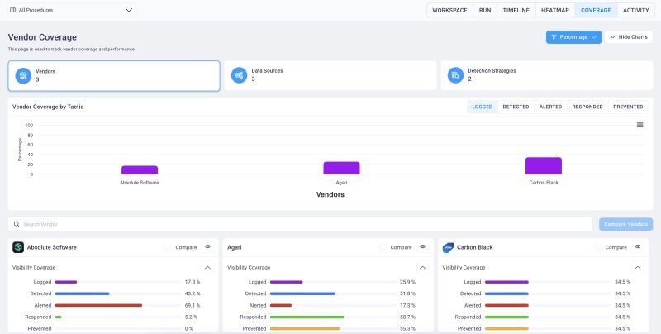Click the 25.9 % Logged value
The height and width of the screenshot is (334, 661).
point(407,282)
